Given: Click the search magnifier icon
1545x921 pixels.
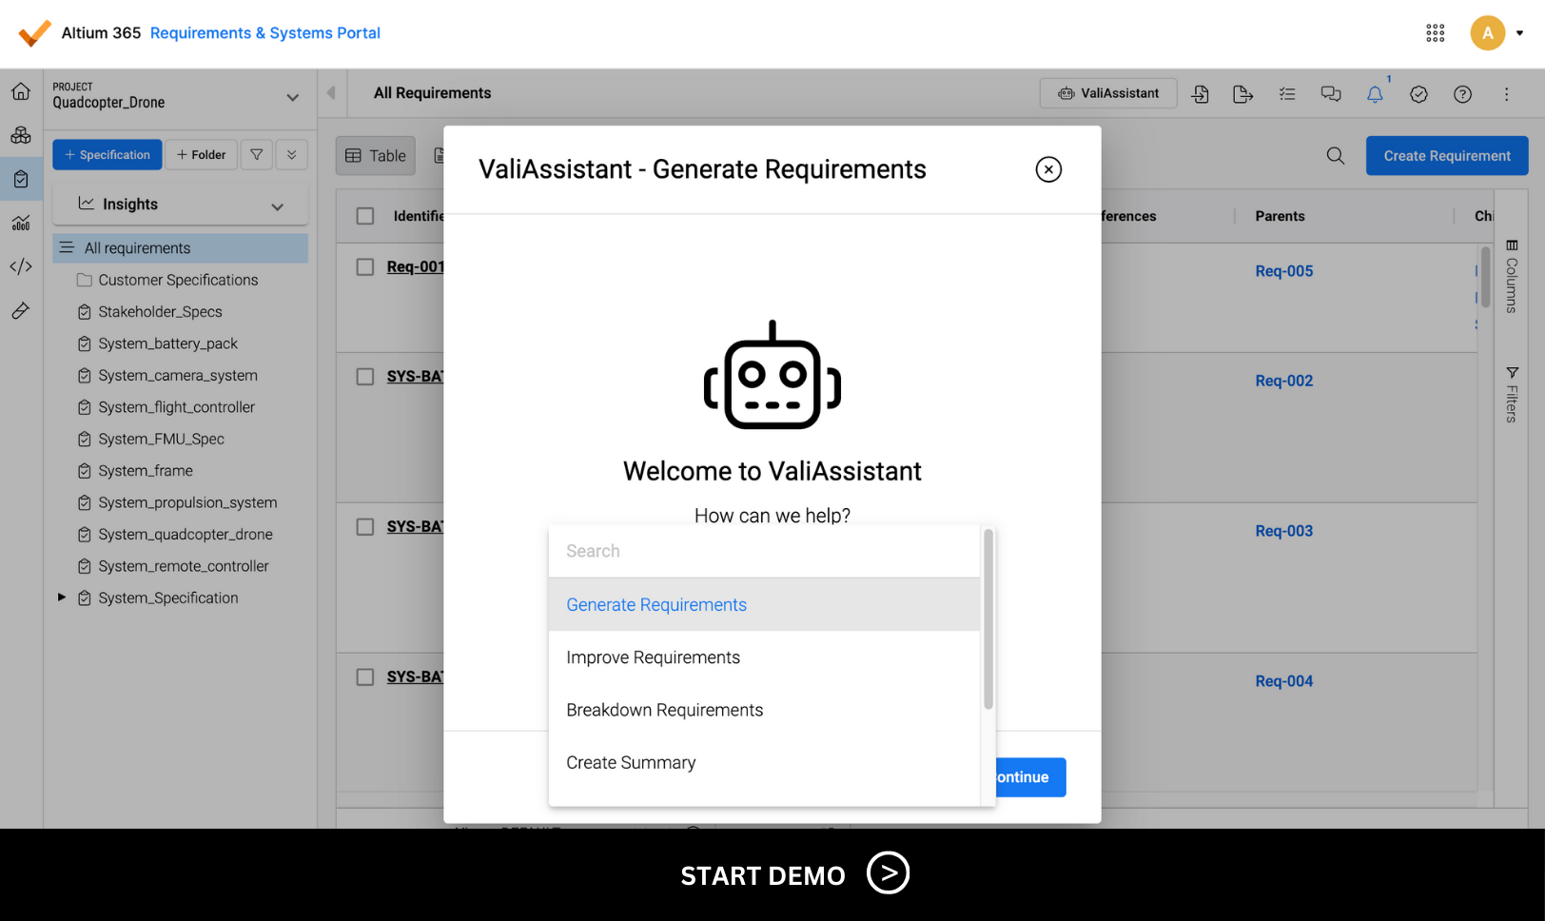Looking at the screenshot, I should coord(1336,156).
